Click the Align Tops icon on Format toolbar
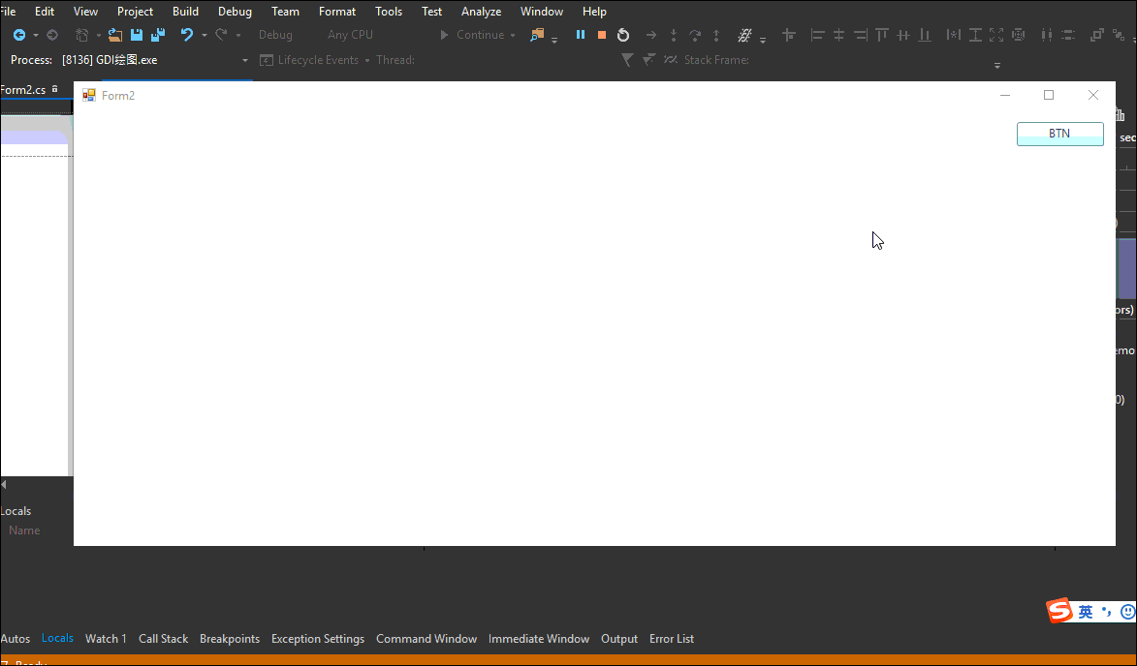Screen dimensions: 1137x666 881,34
